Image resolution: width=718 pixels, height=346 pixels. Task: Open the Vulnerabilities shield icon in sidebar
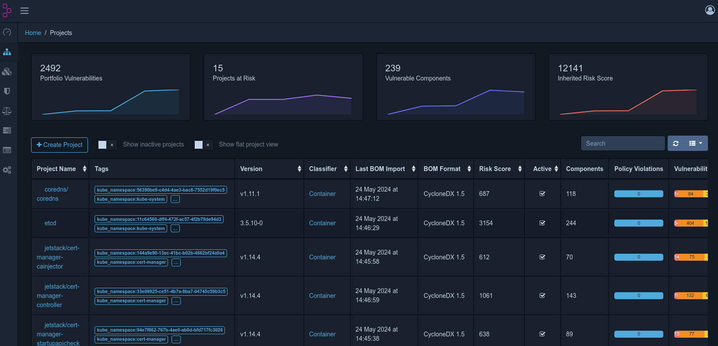(7, 91)
